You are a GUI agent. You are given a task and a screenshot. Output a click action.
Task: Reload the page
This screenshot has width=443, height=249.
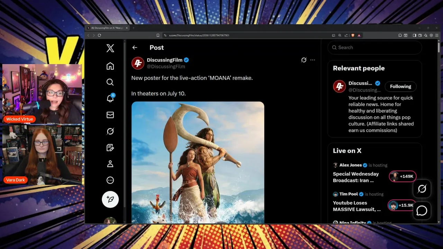99,35
